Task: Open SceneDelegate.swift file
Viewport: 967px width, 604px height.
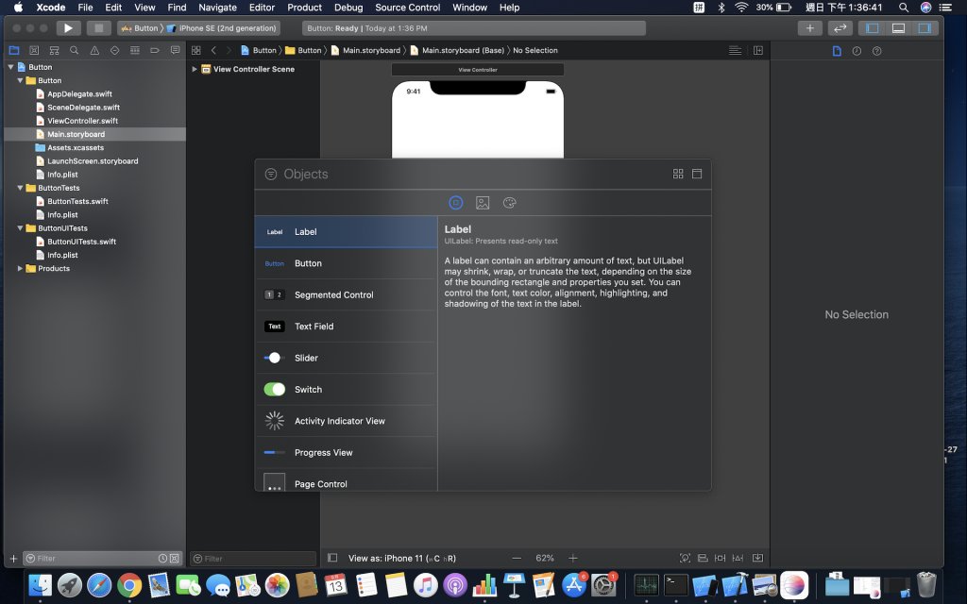Action: (x=83, y=108)
